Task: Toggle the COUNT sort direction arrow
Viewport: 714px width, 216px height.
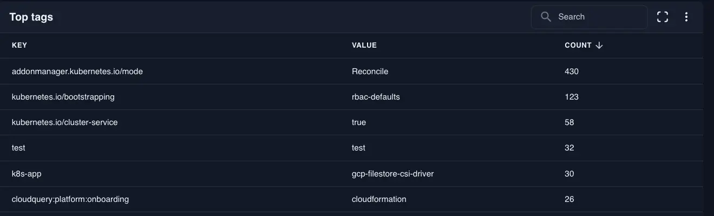Action: coord(599,45)
